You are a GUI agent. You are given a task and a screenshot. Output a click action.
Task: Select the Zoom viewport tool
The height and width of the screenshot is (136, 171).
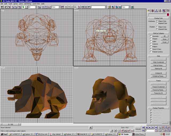pyautogui.click(x=160, y=127)
